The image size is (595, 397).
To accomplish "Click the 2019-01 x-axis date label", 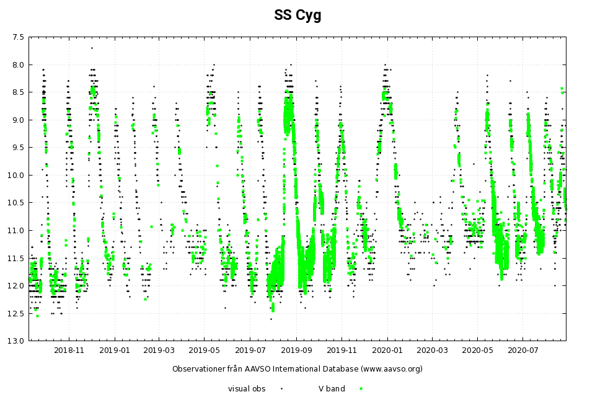I will pyautogui.click(x=115, y=350).
